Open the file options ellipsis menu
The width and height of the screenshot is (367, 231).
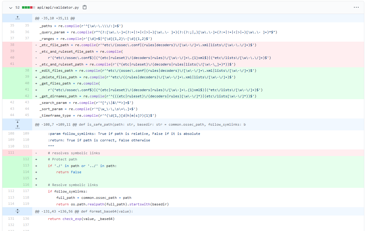tap(356, 8)
